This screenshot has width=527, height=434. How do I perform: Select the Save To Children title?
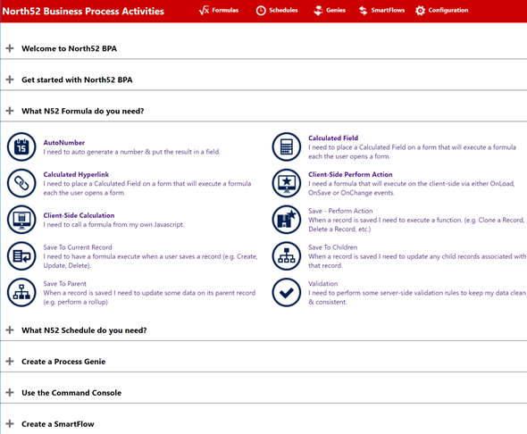coord(333,247)
